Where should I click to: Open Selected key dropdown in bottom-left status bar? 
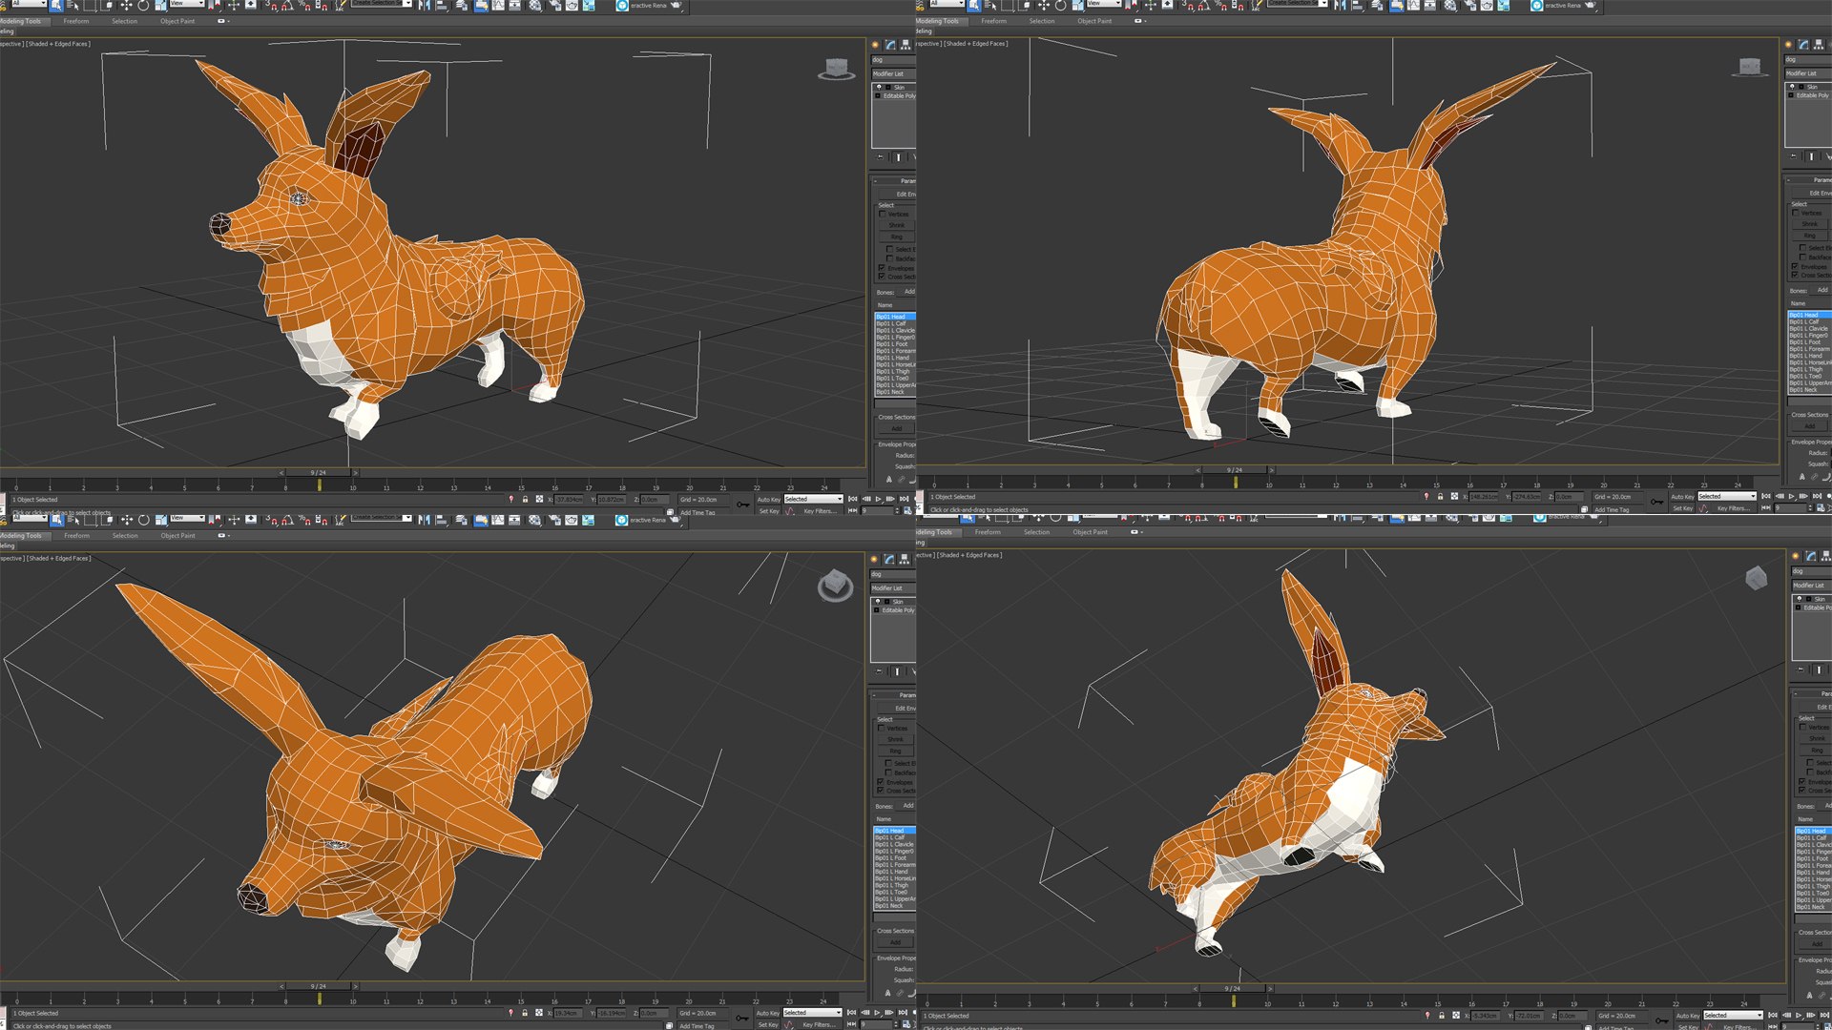tap(813, 1013)
